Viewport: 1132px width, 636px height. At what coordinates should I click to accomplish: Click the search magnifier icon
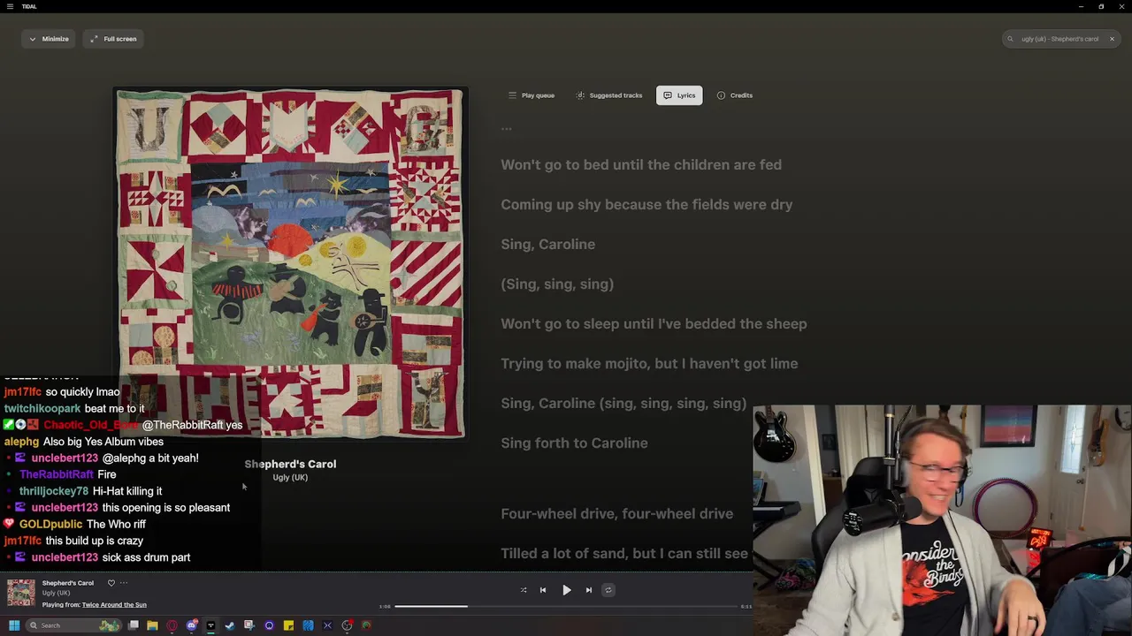pos(1010,39)
